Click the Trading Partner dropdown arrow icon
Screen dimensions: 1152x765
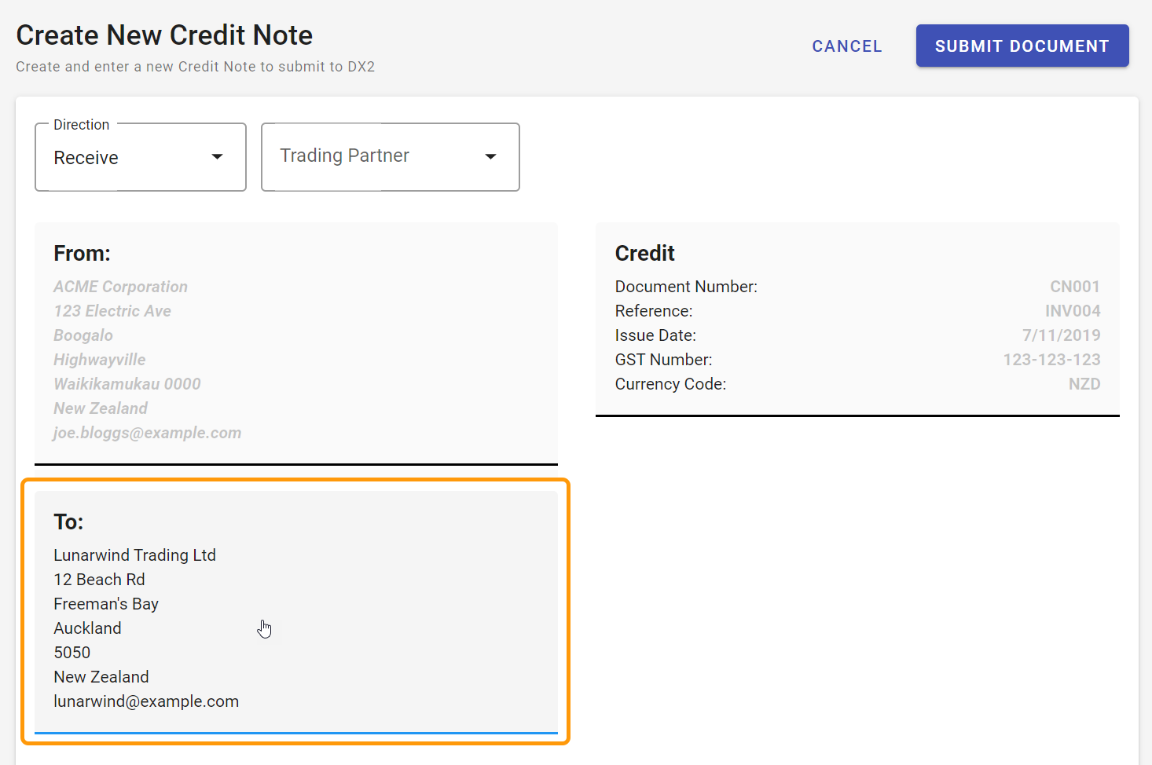tap(490, 156)
